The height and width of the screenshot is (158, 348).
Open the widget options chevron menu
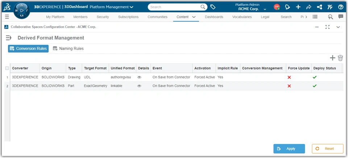[x=338, y=27]
